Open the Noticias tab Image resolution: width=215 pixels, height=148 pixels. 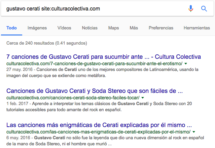(90, 28)
